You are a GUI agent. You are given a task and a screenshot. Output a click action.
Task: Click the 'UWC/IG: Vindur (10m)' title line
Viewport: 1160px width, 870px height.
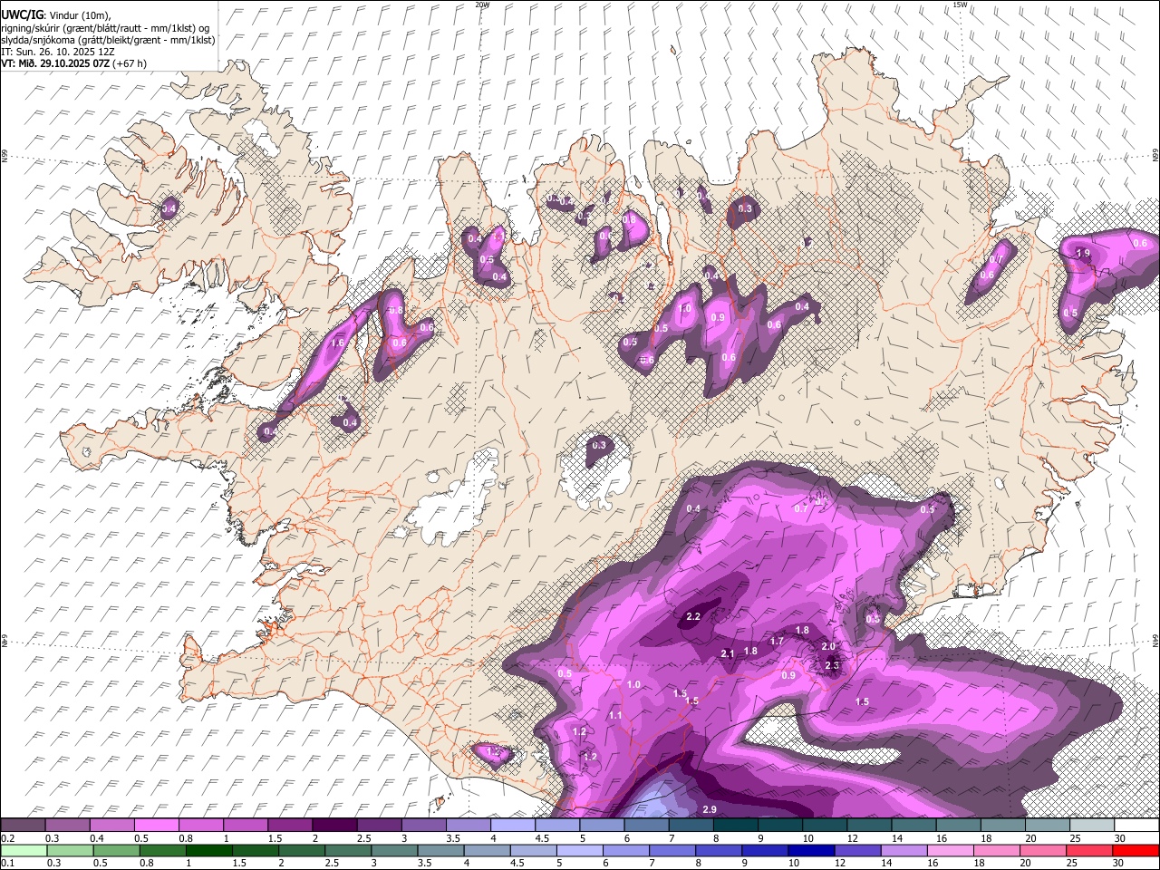tap(55, 14)
